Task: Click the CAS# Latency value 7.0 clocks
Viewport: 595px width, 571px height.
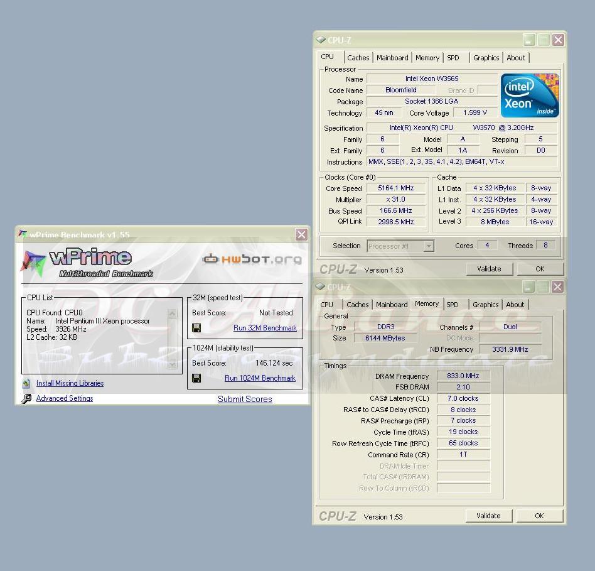Action: [x=463, y=398]
